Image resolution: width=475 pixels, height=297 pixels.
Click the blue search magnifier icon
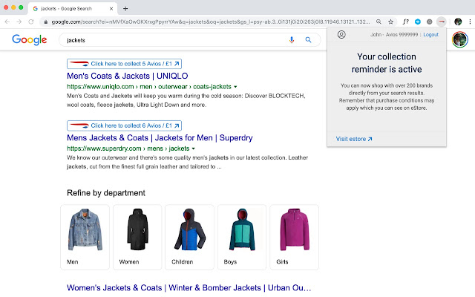tap(308, 40)
